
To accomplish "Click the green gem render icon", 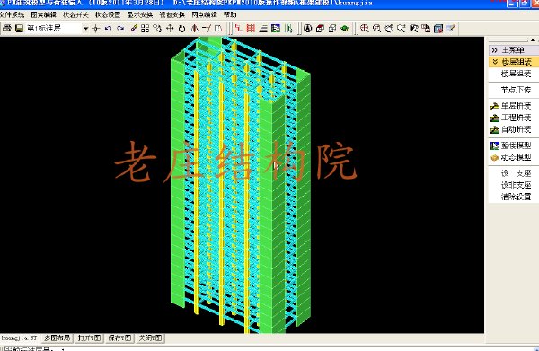I will pyautogui.click(x=345, y=28).
